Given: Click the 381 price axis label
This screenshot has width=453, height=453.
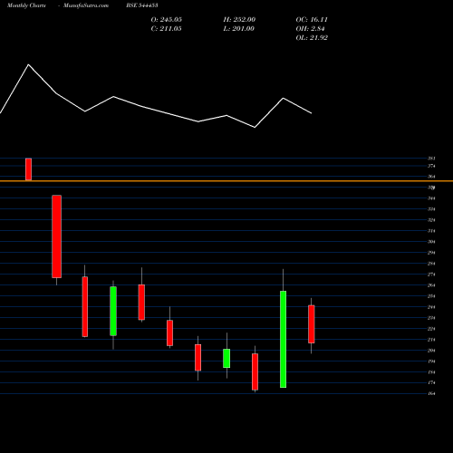Looking at the screenshot, I should [x=431, y=159].
